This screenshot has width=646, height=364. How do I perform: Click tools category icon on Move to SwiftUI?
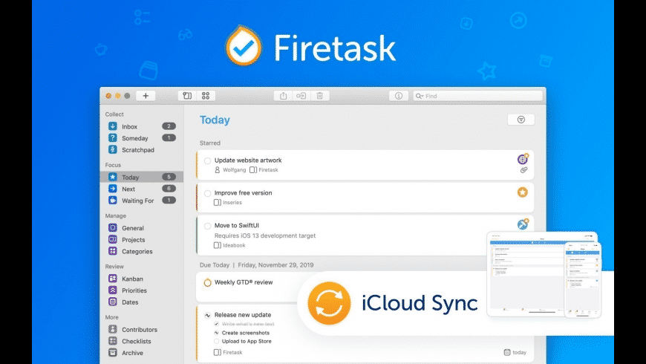coord(523,224)
